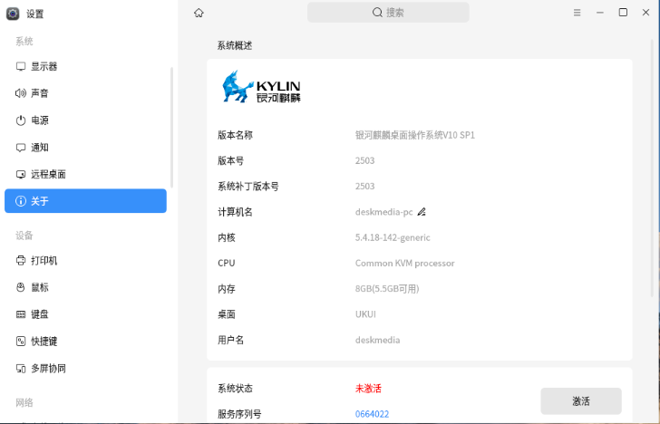Click the 服务序列号 label
This screenshot has width=660, height=424.
tap(239, 414)
